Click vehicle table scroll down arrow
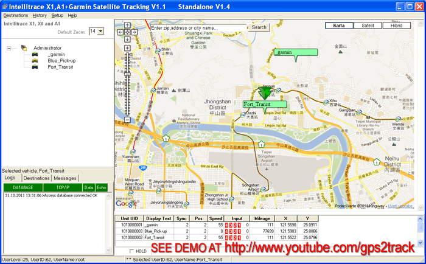Viewport: 426px width, 264px height. [420, 243]
